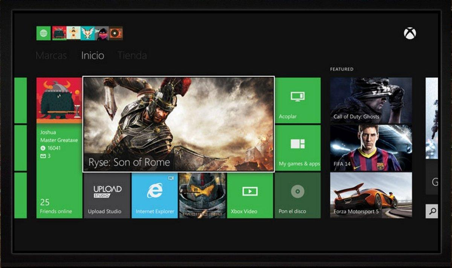The width and height of the screenshot is (452, 268).
Task: Select the red horned monster avatar at top
Action: pos(59,33)
